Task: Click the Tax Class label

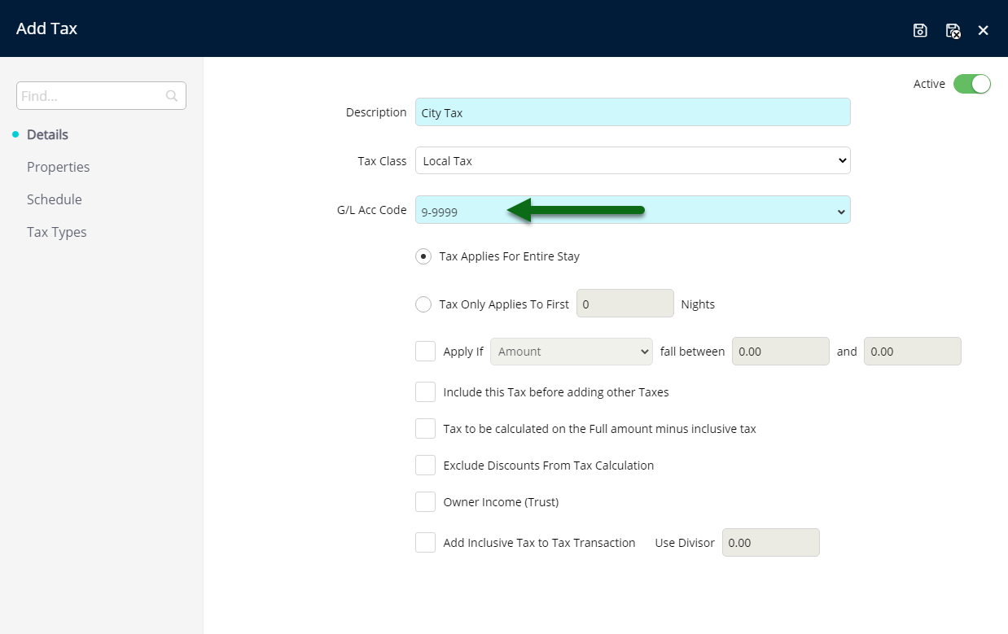Action: pos(382,161)
